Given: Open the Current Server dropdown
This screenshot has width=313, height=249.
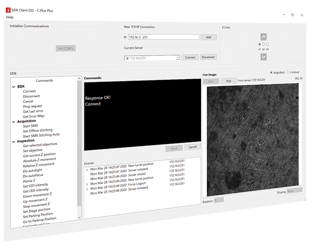Looking at the screenshot, I should coord(177,58).
